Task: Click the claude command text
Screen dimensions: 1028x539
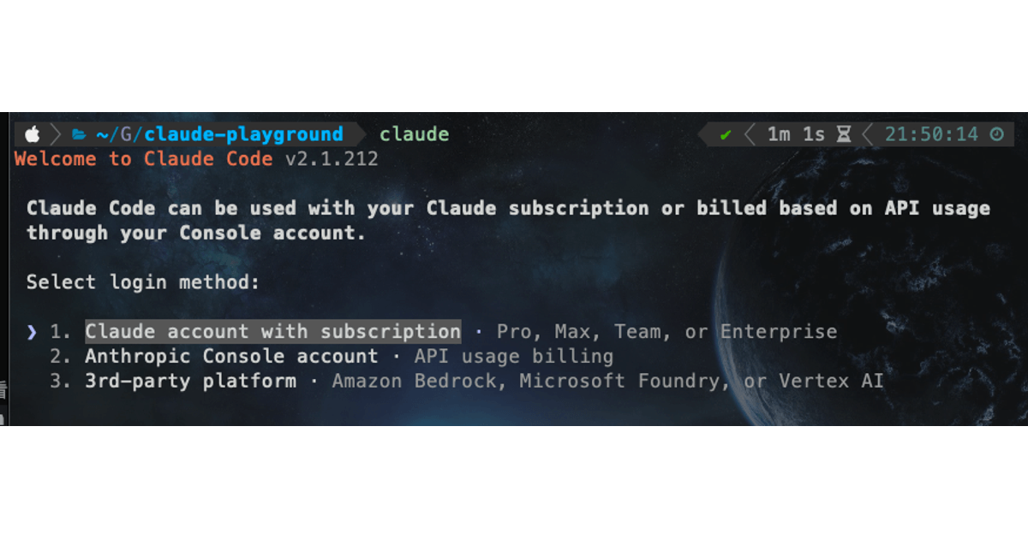Action: pos(415,134)
